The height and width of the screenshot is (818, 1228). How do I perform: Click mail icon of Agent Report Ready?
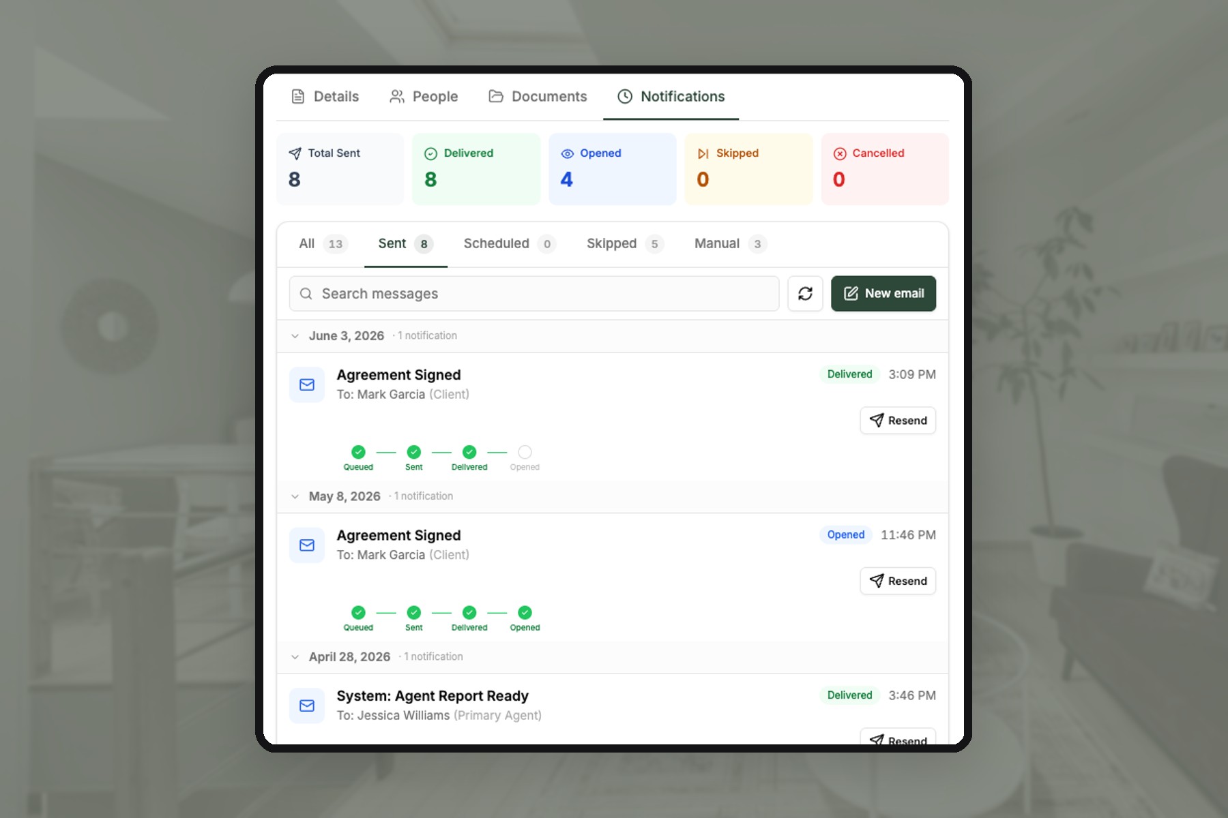[307, 706]
